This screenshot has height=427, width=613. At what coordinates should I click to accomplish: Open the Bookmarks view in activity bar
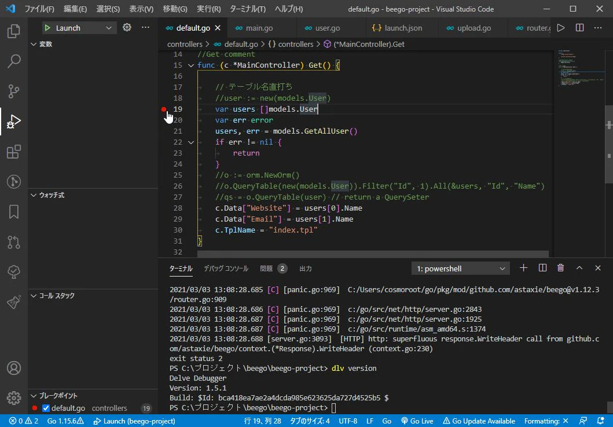point(14,212)
